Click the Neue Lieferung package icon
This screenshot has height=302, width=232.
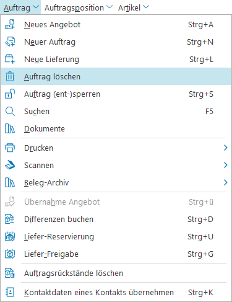tap(10, 59)
